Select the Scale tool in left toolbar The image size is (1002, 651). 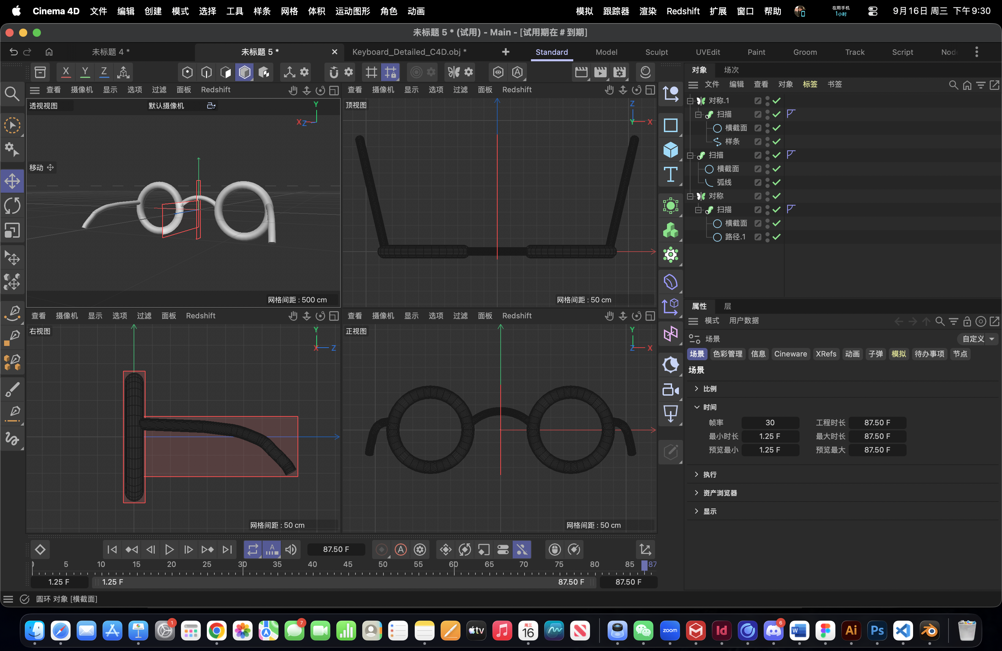[x=12, y=231]
